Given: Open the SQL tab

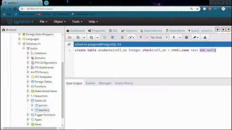Looking at the screenshot, I should 113,31.
